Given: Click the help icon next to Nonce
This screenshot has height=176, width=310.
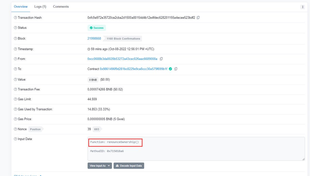Looking at the screenshot, I should pos(15,129).
